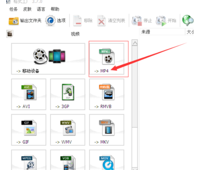Image resolution: width=204 pixels, height=170 pixels.
Task: Choose the MKV conversion icon
Action: (x=107, y=128)
